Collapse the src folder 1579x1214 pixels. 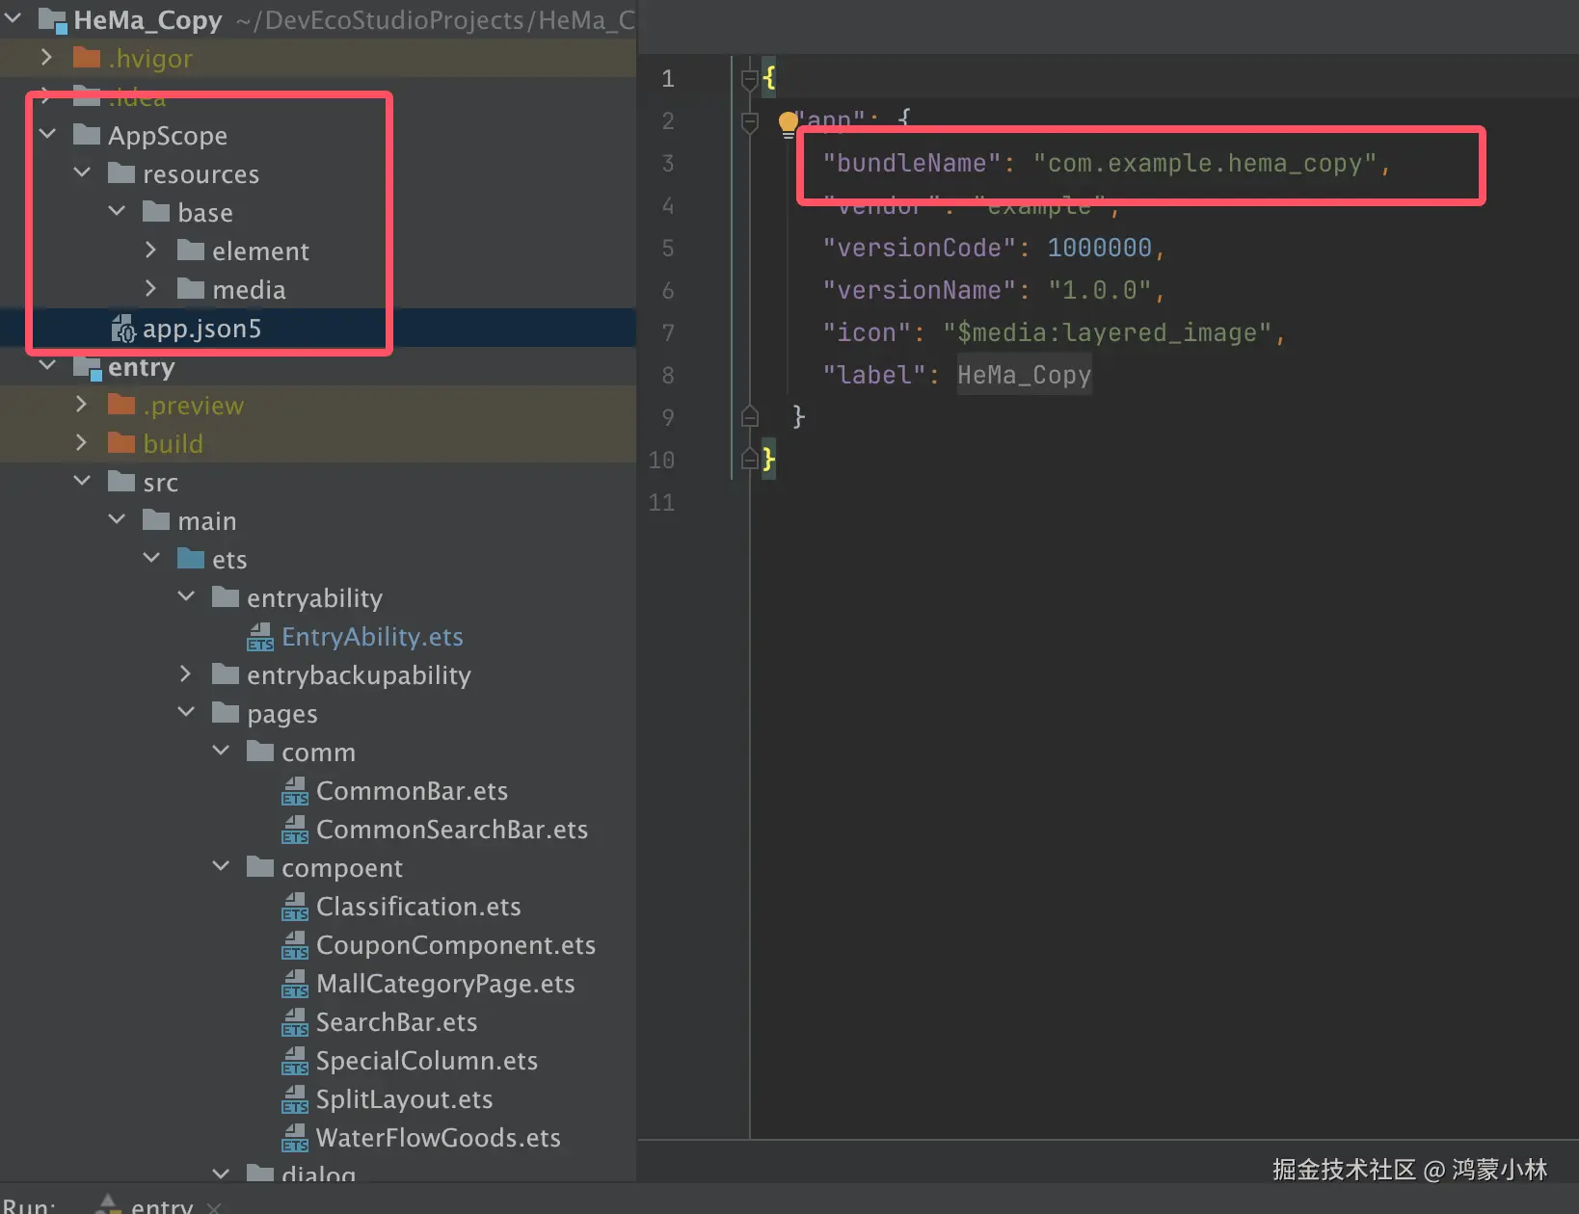[82, 481]
